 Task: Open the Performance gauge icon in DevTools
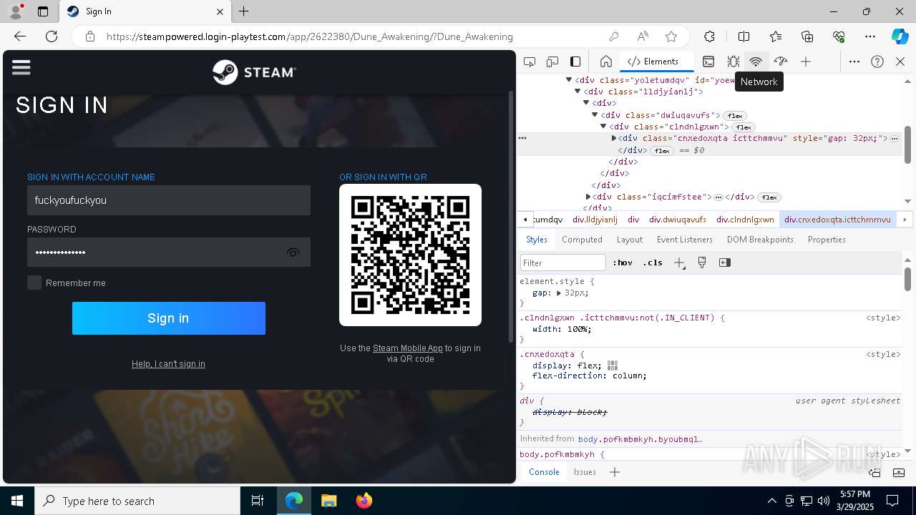pyautogui.click(x=781, y=62)
